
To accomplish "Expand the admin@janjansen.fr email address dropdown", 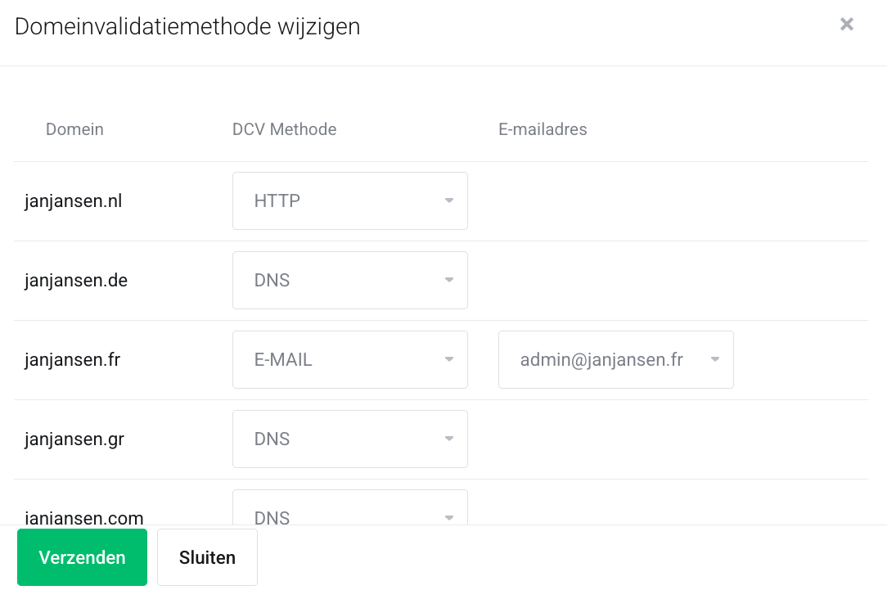I will tap(615, 359).
